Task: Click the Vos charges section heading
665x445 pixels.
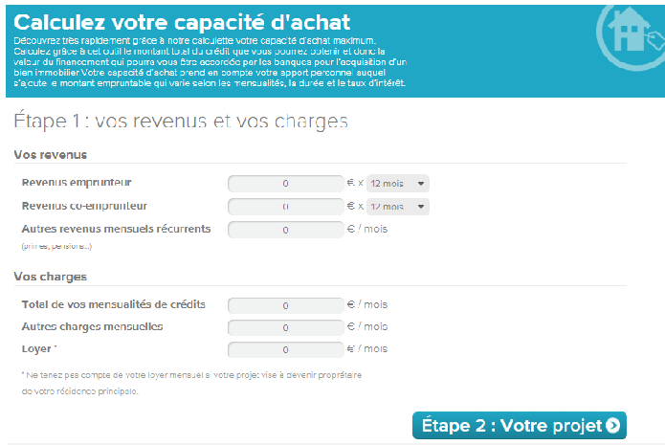Action: pos(50,277)
